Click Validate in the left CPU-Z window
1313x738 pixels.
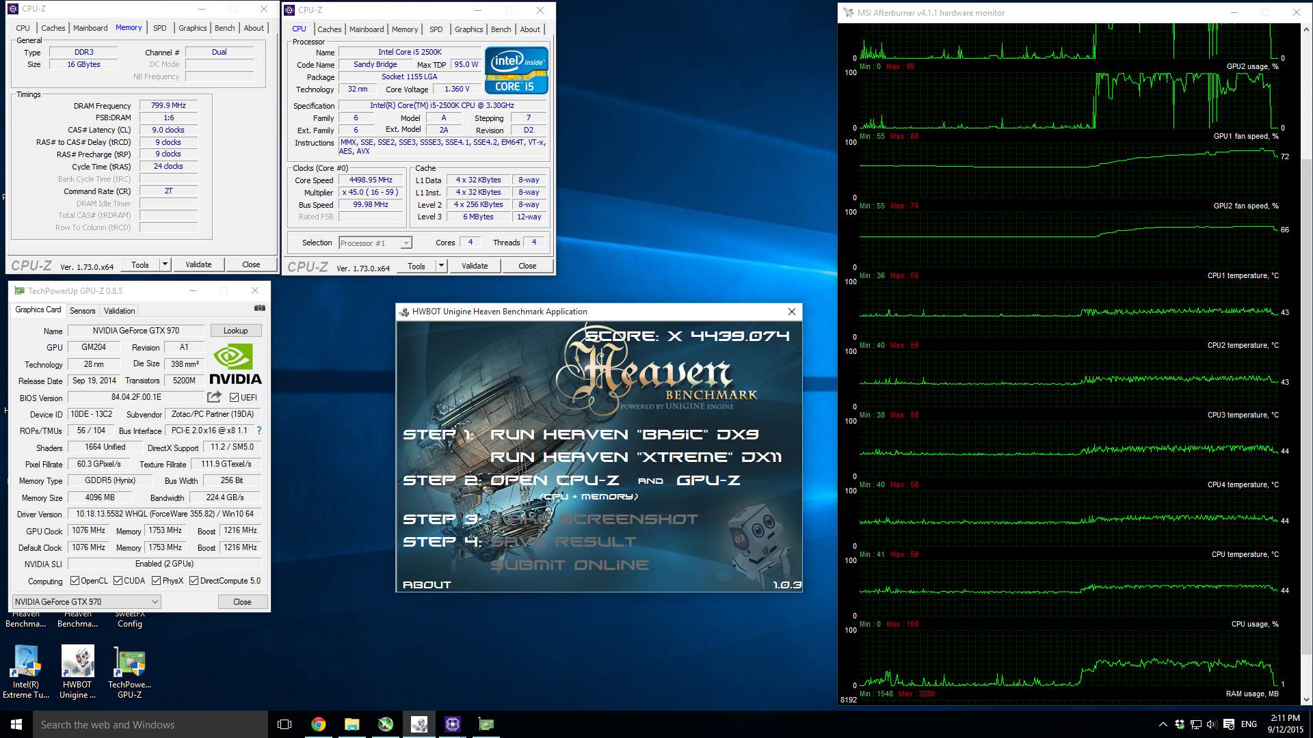coord(198,264)
